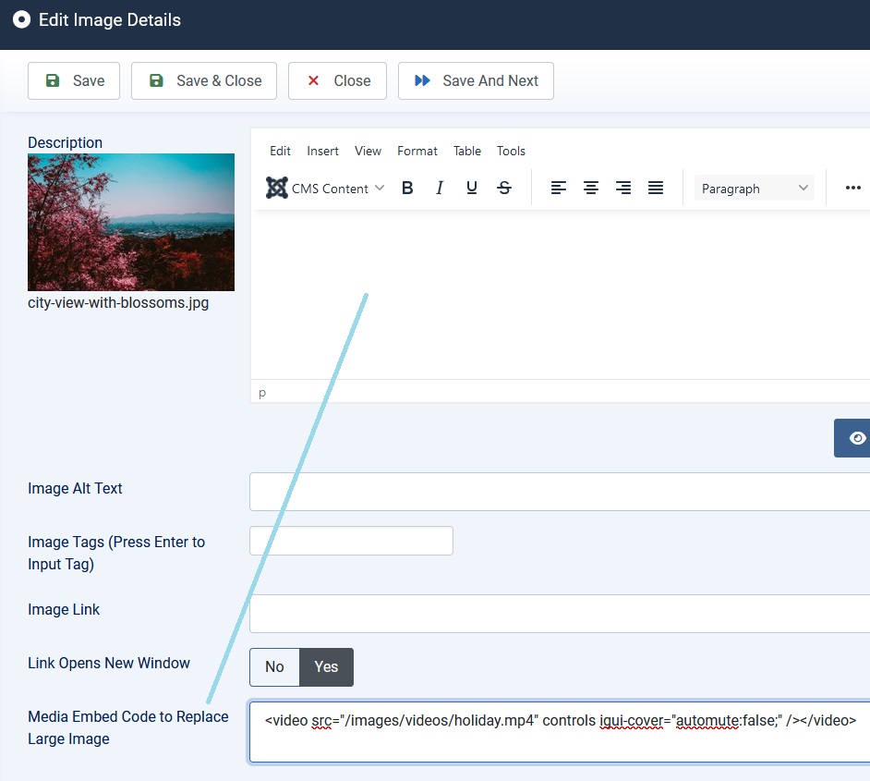Screen dimensions: 870x781
Task: Click the Image Tags (Press Enter) label
Action: pyautogui.click(x=116, y=553)
